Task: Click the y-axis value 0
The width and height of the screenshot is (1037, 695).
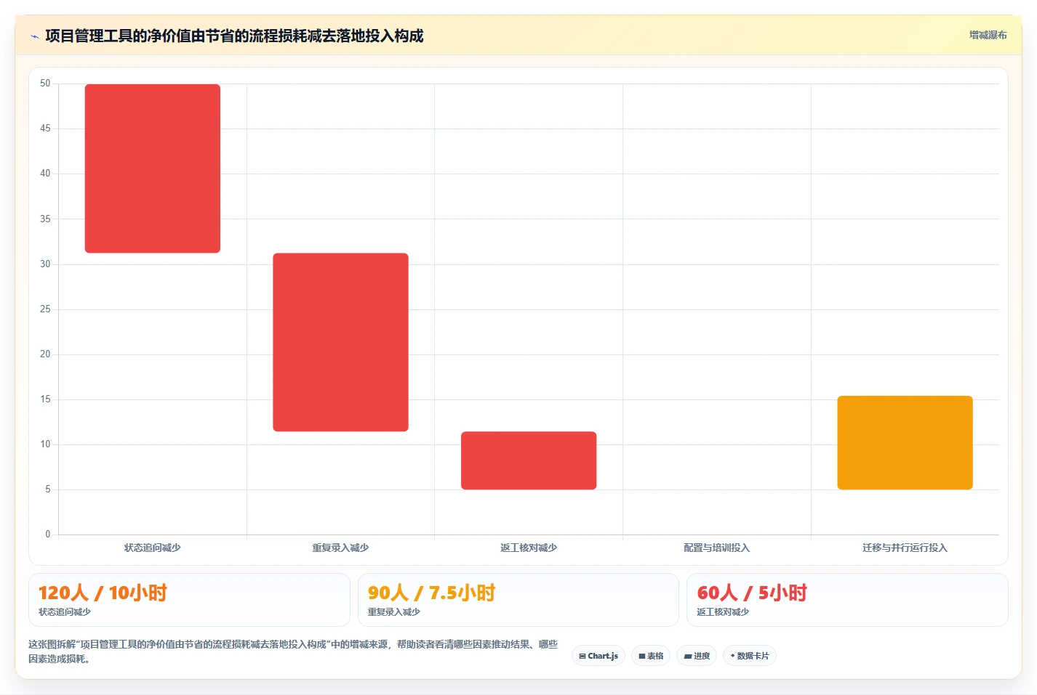Action: 48,535
